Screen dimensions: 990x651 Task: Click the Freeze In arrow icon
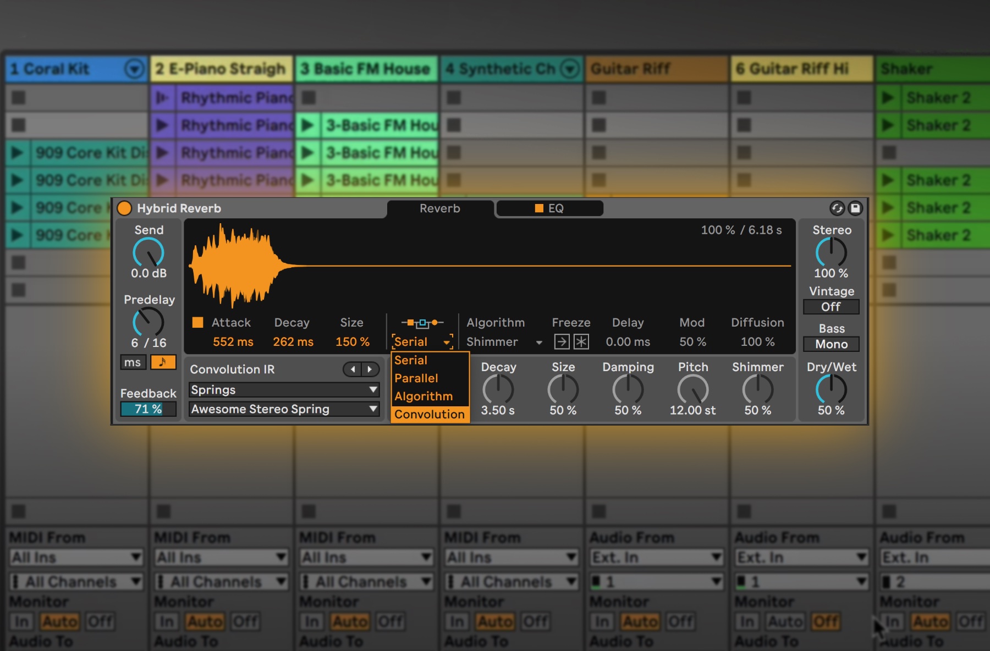point(562,341)
